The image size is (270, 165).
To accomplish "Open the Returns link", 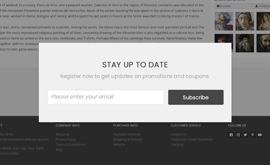I will pyautogui.click(x=119, y=144).
